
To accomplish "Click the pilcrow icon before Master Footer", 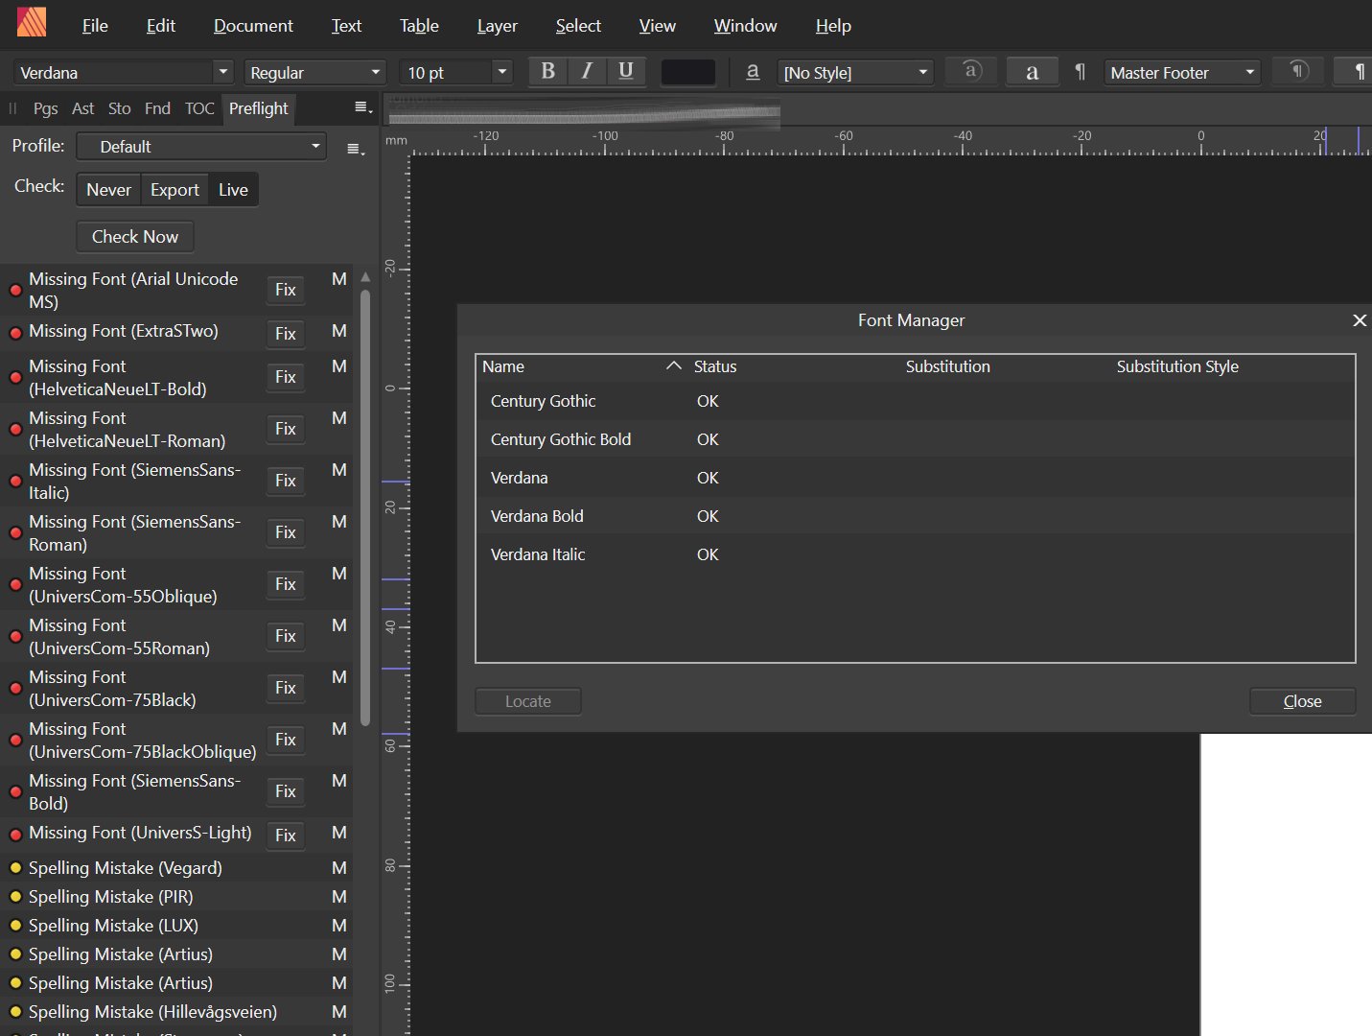I will (x=1080, y=72).
